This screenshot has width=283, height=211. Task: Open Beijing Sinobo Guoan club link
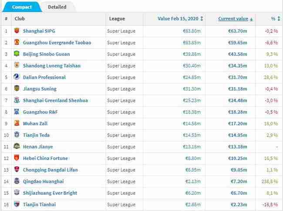click(46, 54)
